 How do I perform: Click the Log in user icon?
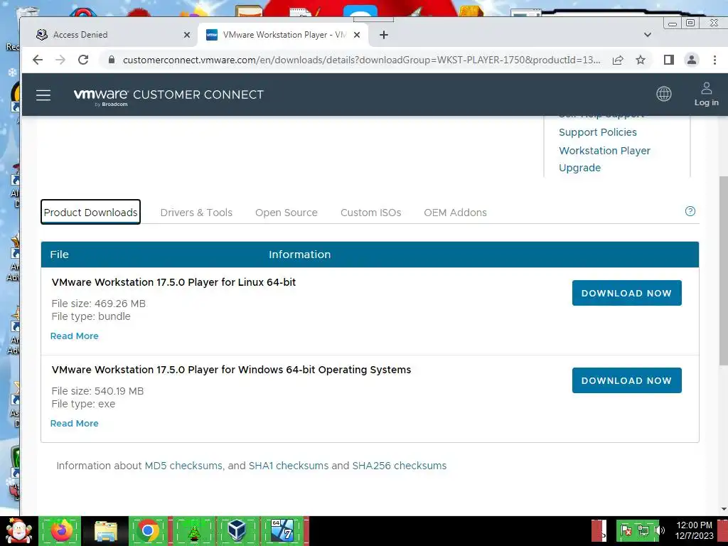click(706, 95)
